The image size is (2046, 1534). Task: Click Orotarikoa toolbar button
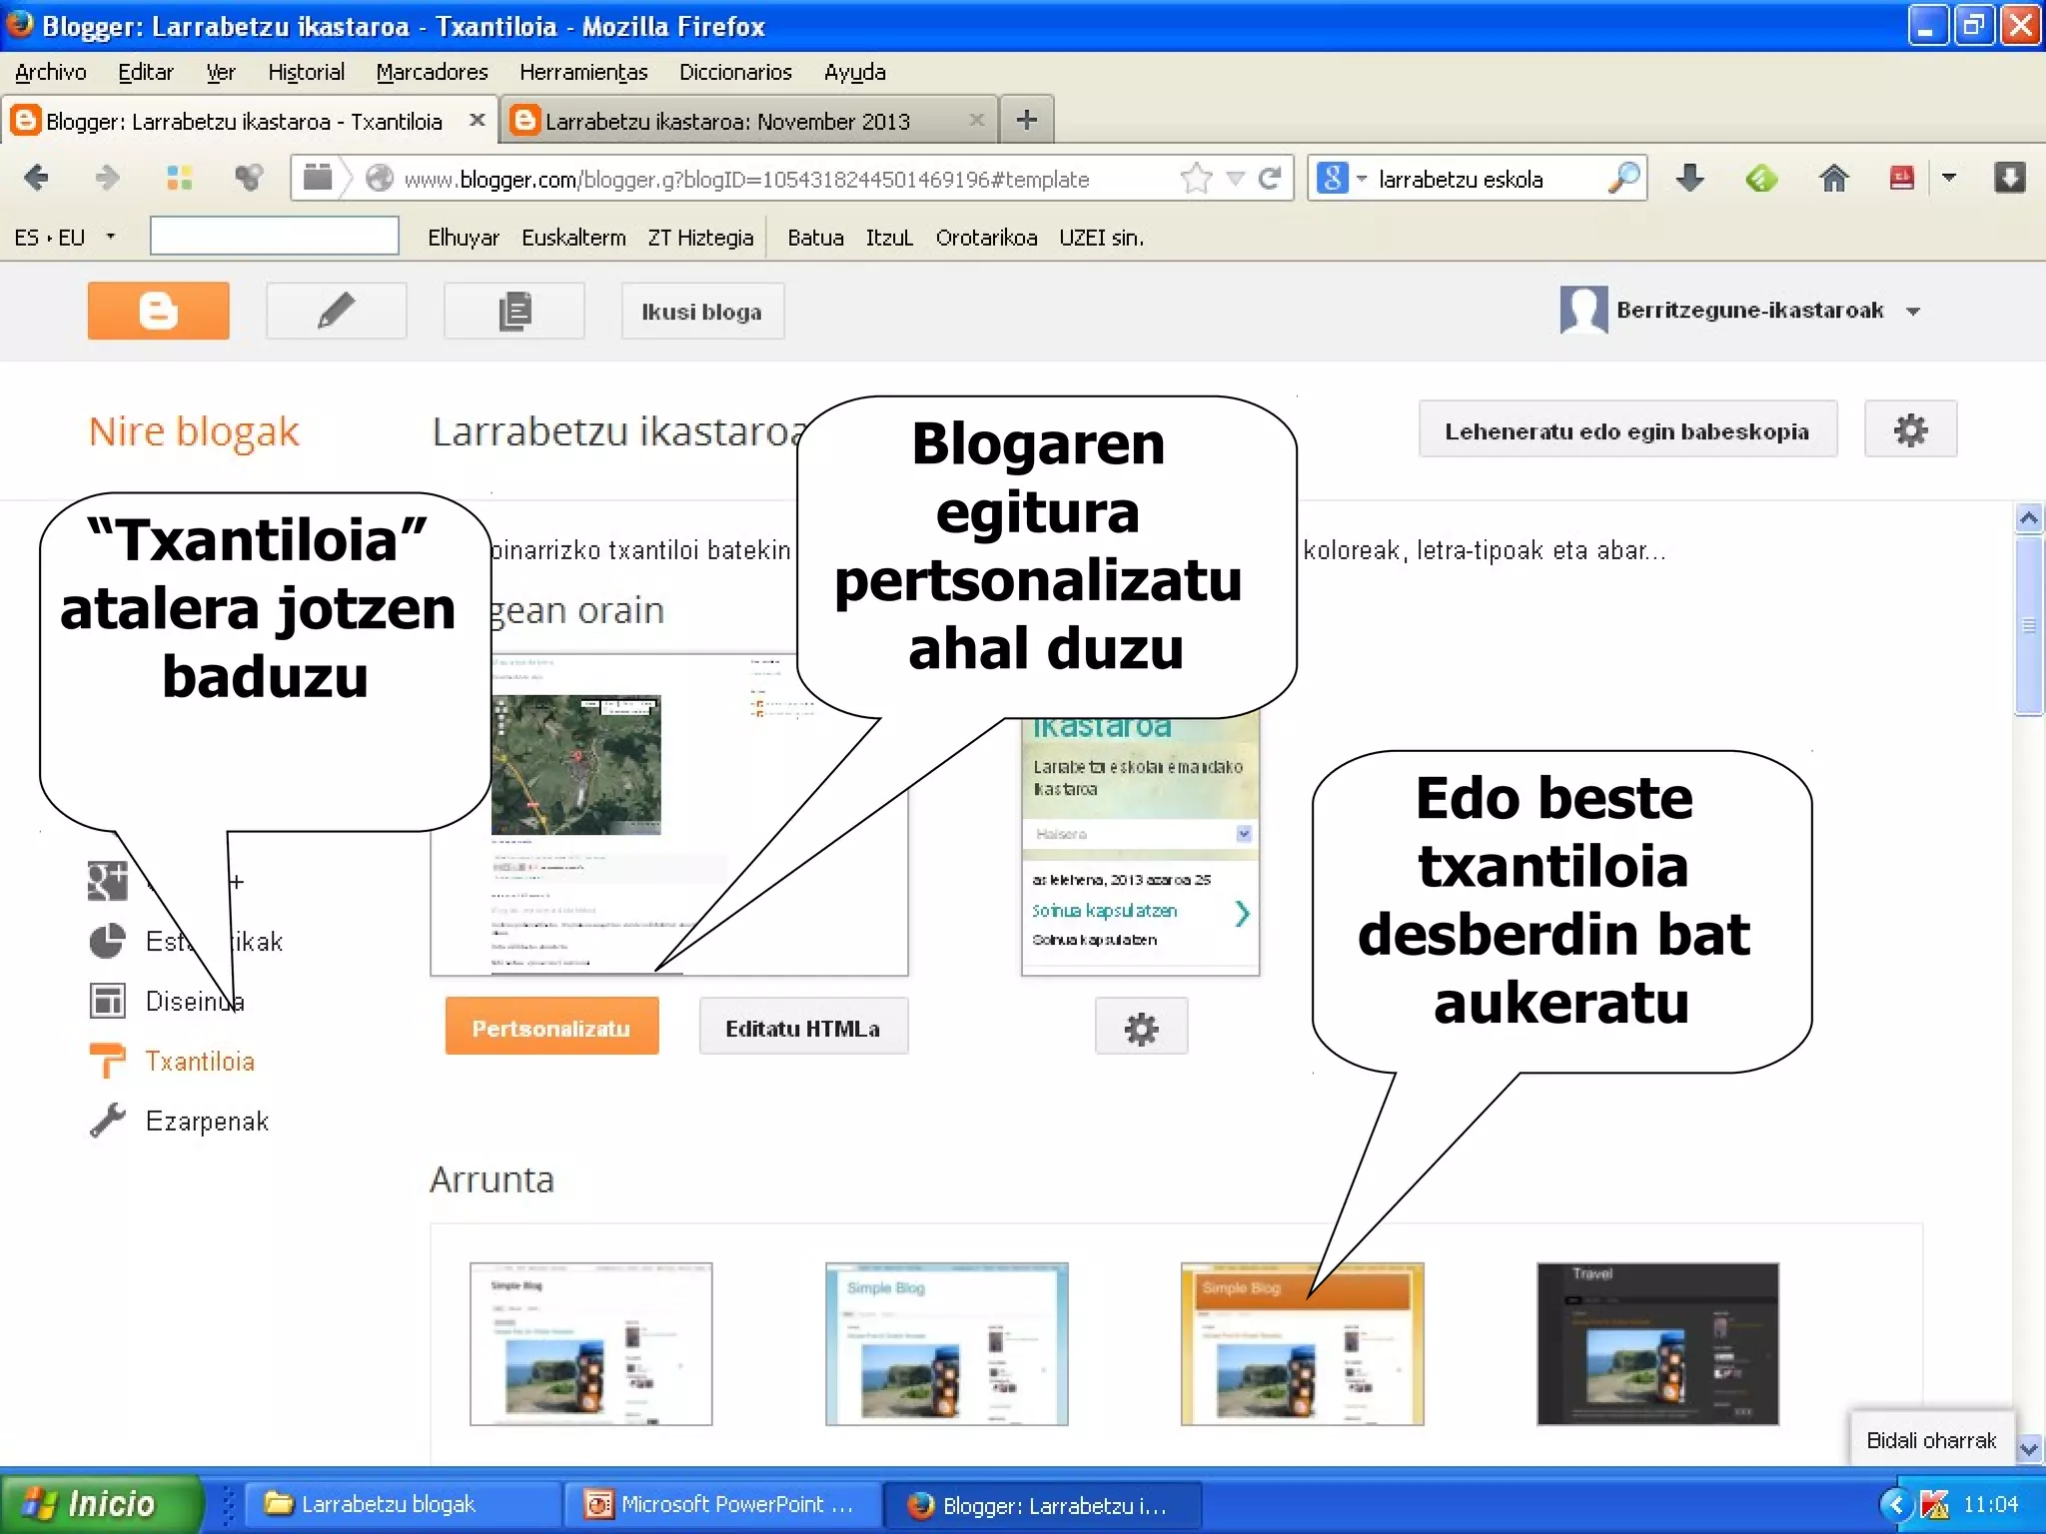(986, 238)
